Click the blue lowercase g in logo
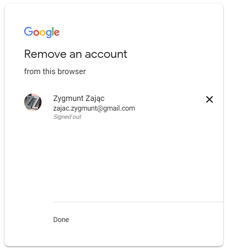 [x=49, y=34]
